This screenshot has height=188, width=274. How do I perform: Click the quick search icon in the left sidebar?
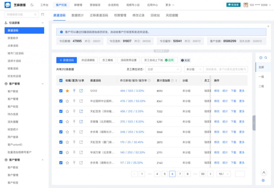(35, 14)
